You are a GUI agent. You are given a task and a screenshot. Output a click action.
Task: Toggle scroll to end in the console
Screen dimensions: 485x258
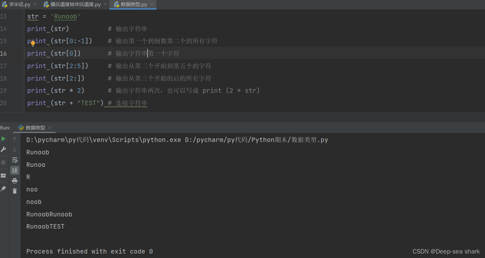click(15, 170)
